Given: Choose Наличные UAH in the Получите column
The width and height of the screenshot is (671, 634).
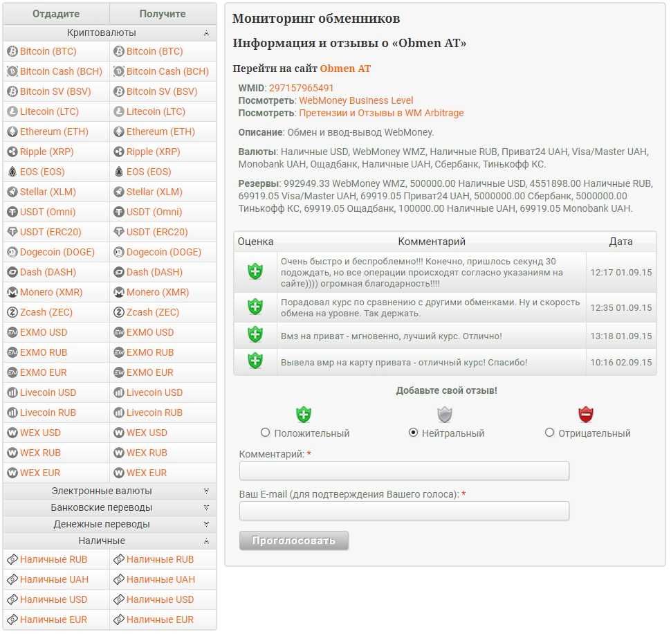Looking at the screenshot, I should click(160, 579).
